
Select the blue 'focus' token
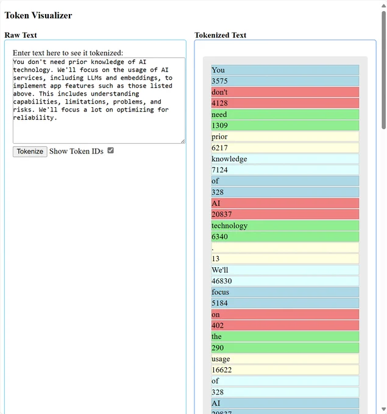[x=285, y=292]
